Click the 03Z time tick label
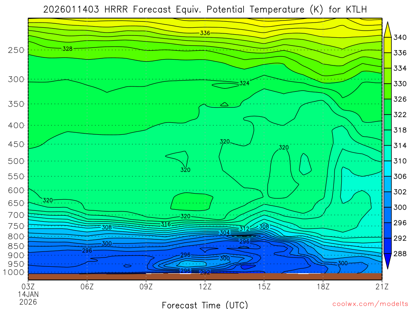This screenshot has width=412, height=309. point(28,286)
